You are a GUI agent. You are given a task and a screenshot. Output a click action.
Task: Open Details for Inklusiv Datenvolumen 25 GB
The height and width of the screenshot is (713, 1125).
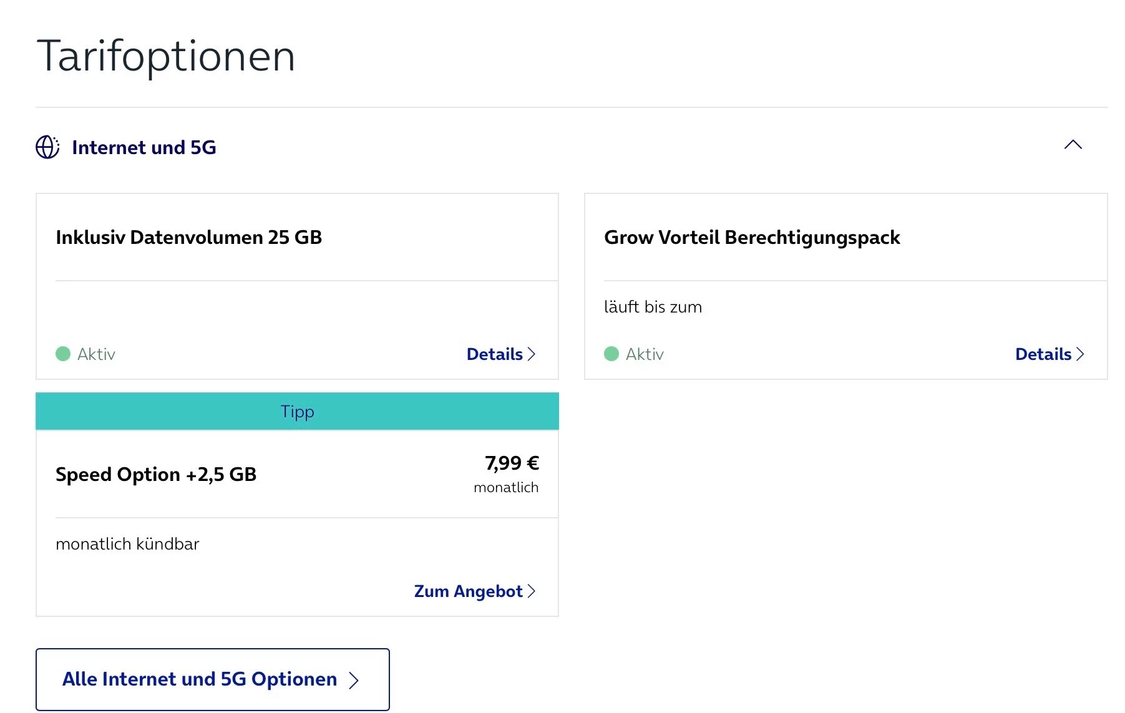(x=495, y=354)
